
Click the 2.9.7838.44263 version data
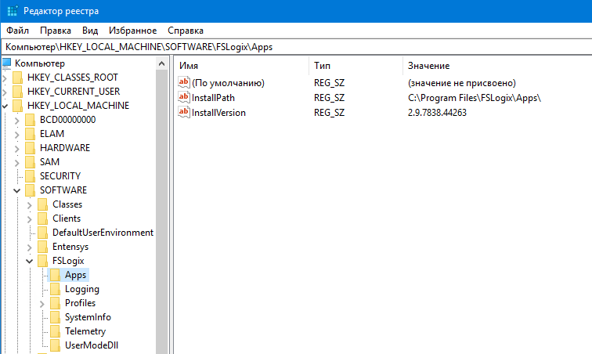click(x=437, y=113)
